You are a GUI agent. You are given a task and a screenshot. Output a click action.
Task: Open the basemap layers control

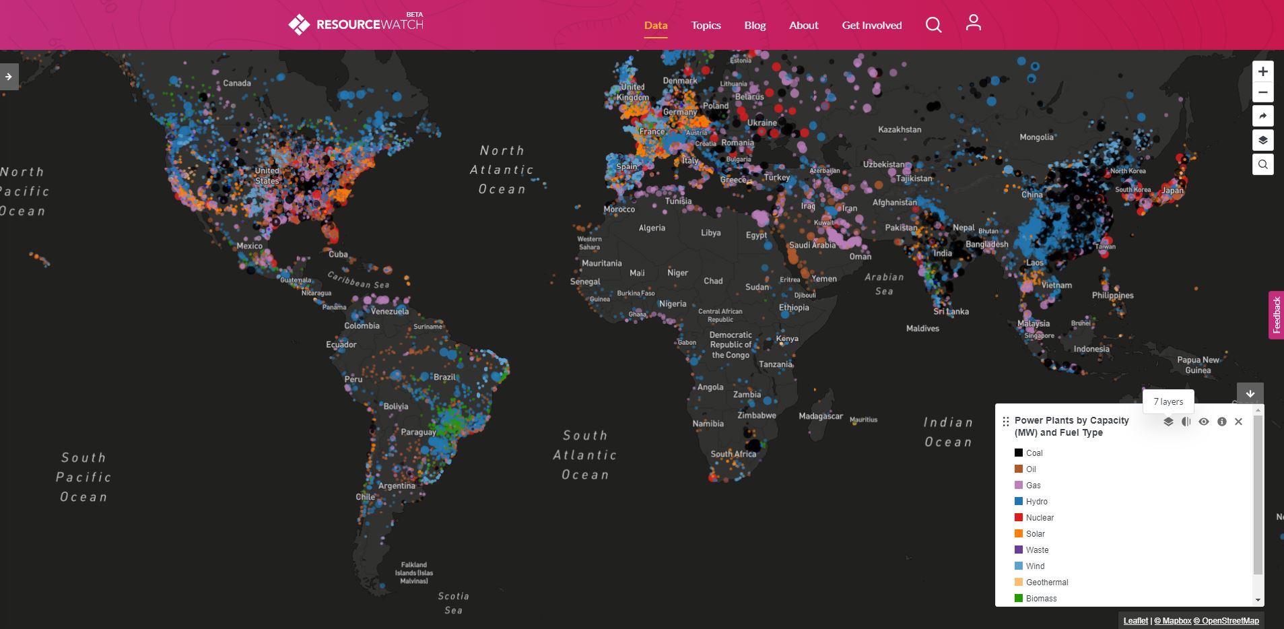tap(1262, 140)
